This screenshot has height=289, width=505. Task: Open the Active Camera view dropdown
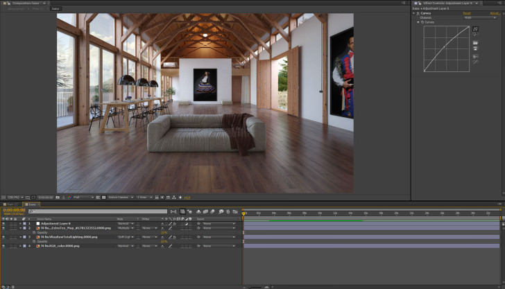tap(121, 198)
